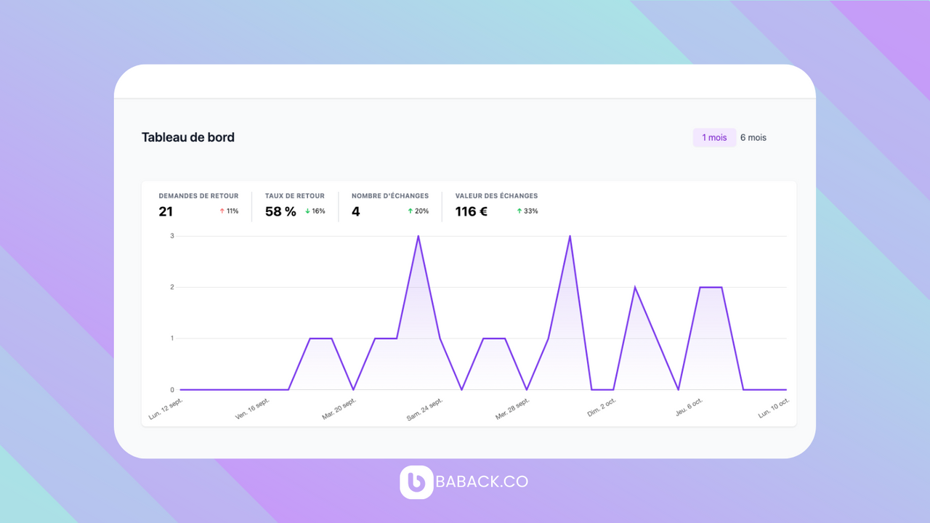
Task: Click the Lun. 10 oct. axis label
Action: [774, 408]
